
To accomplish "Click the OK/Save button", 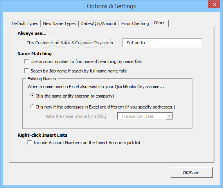I will click(192, 173).
